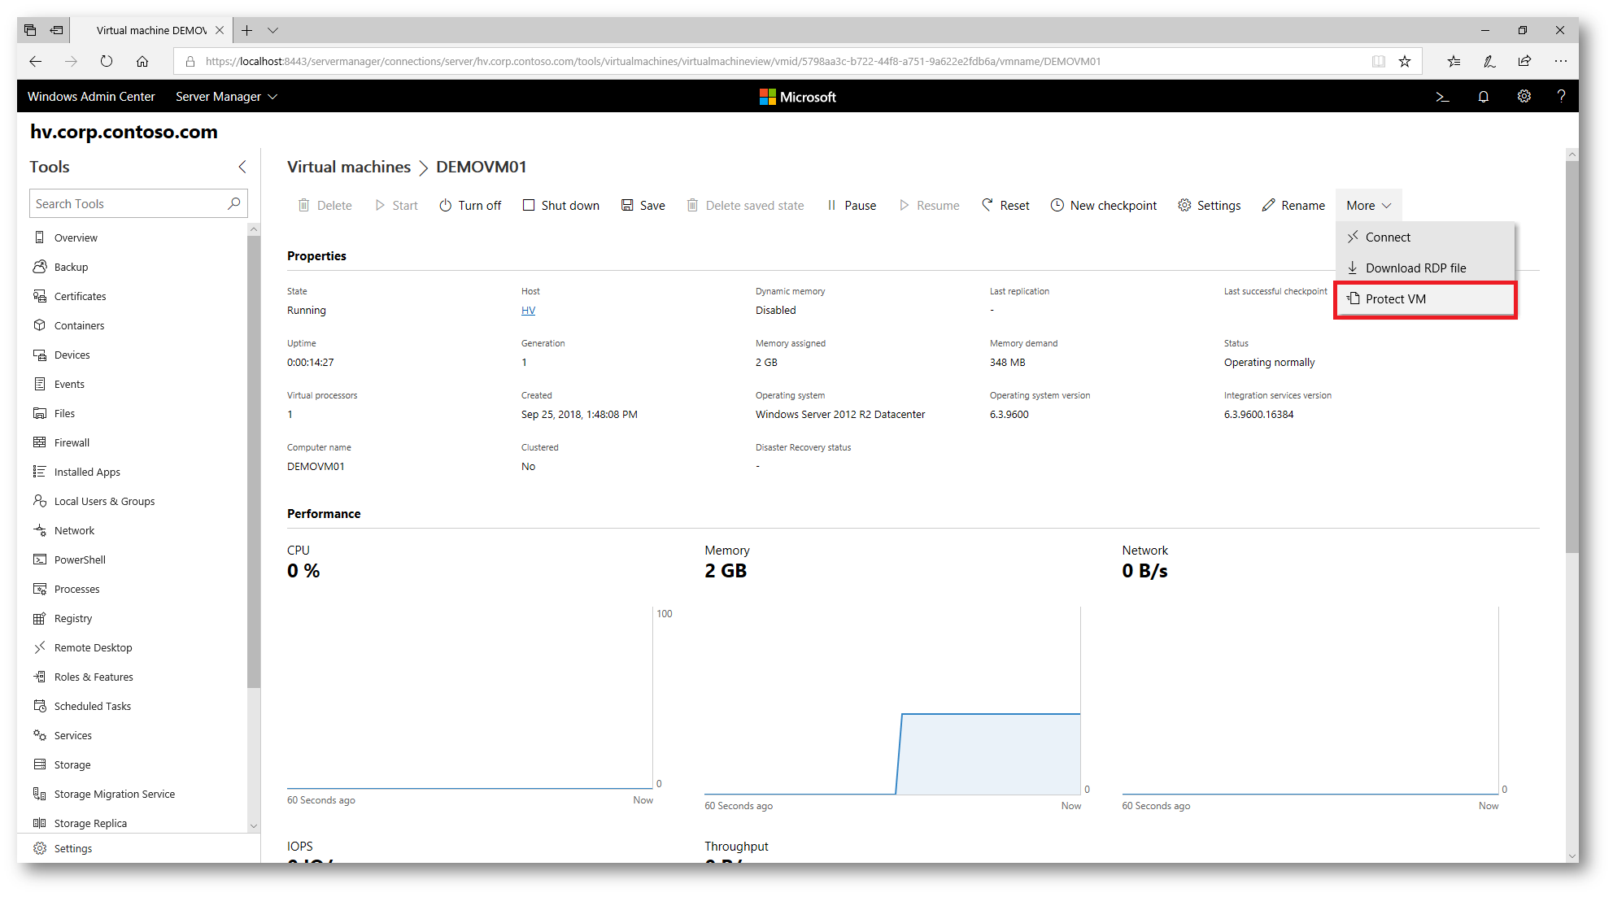The width and height of the screenshot is (1613, 897).
Task: Expand the Server Manager dropdown
Action: point(226,97)
